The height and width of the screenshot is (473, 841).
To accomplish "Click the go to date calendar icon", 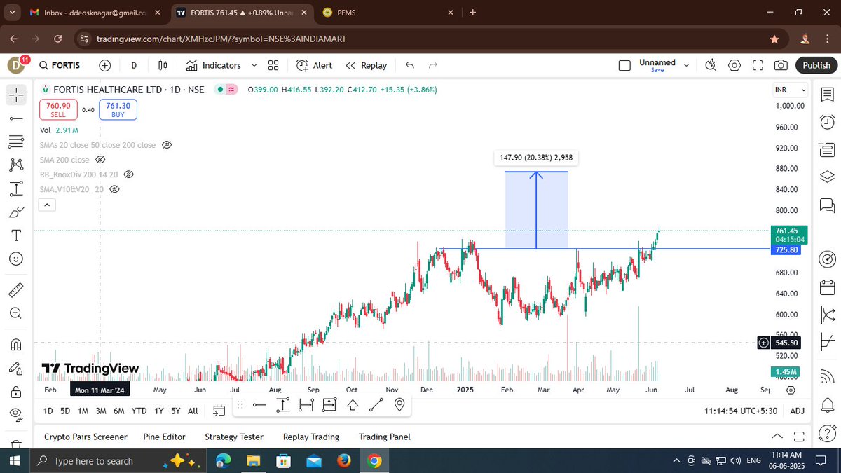I will tap(219, 411).
